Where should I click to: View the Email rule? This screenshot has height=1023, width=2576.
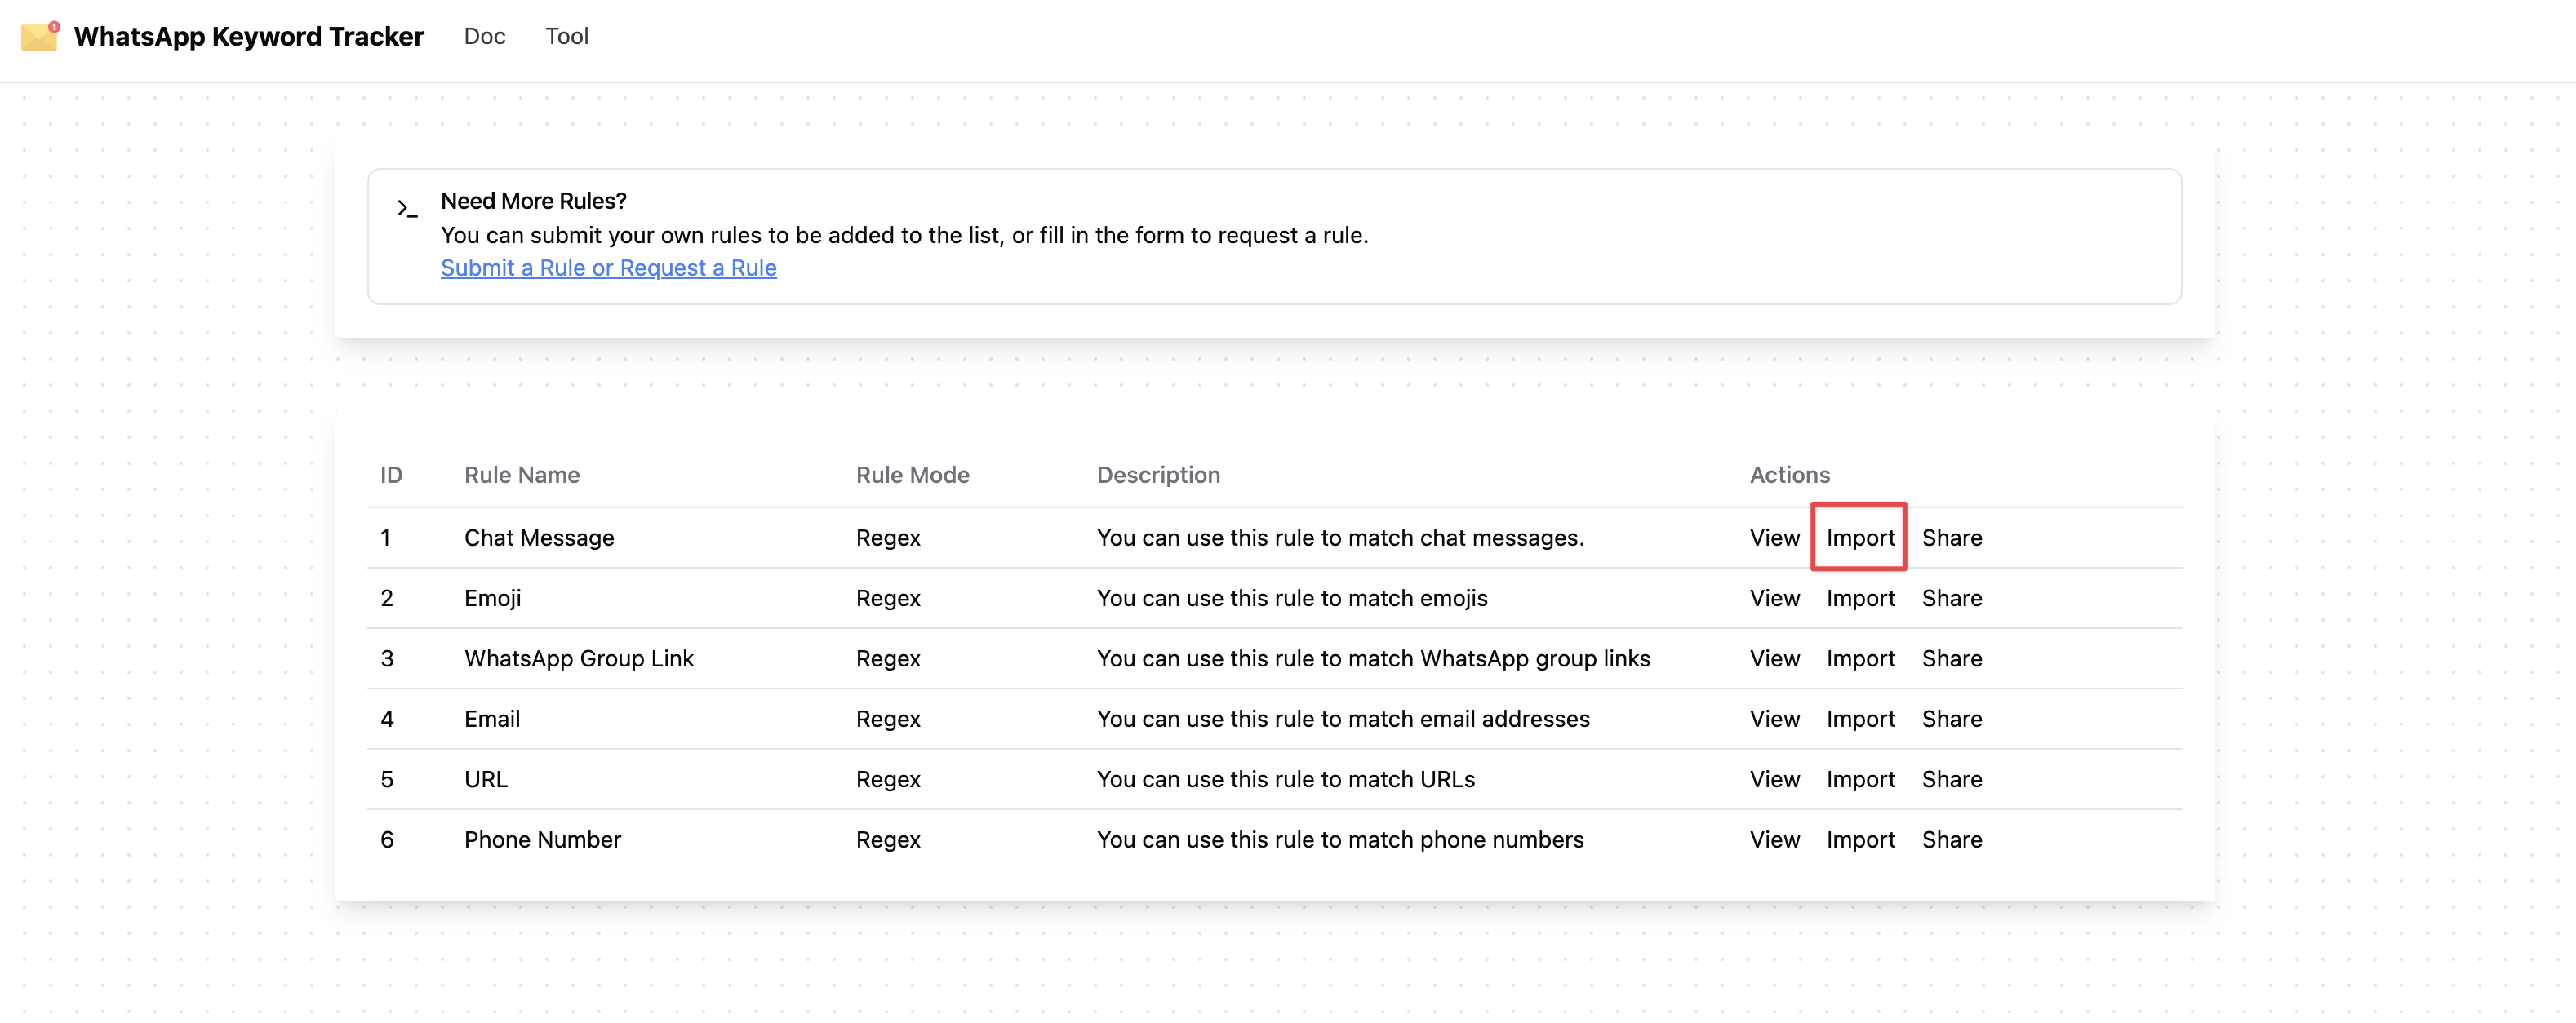point(1774,718)
